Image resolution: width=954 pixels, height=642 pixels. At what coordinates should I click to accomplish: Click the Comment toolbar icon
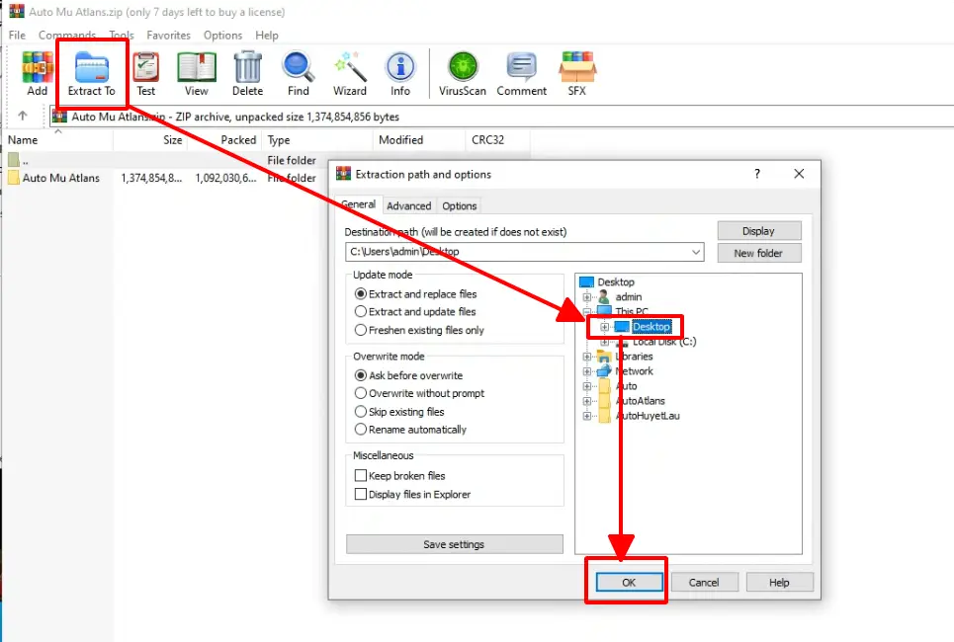click(x=521, y=67)
